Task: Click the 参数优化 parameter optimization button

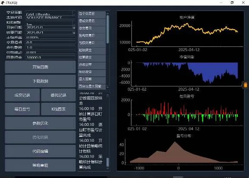Action: coord(40,123)
